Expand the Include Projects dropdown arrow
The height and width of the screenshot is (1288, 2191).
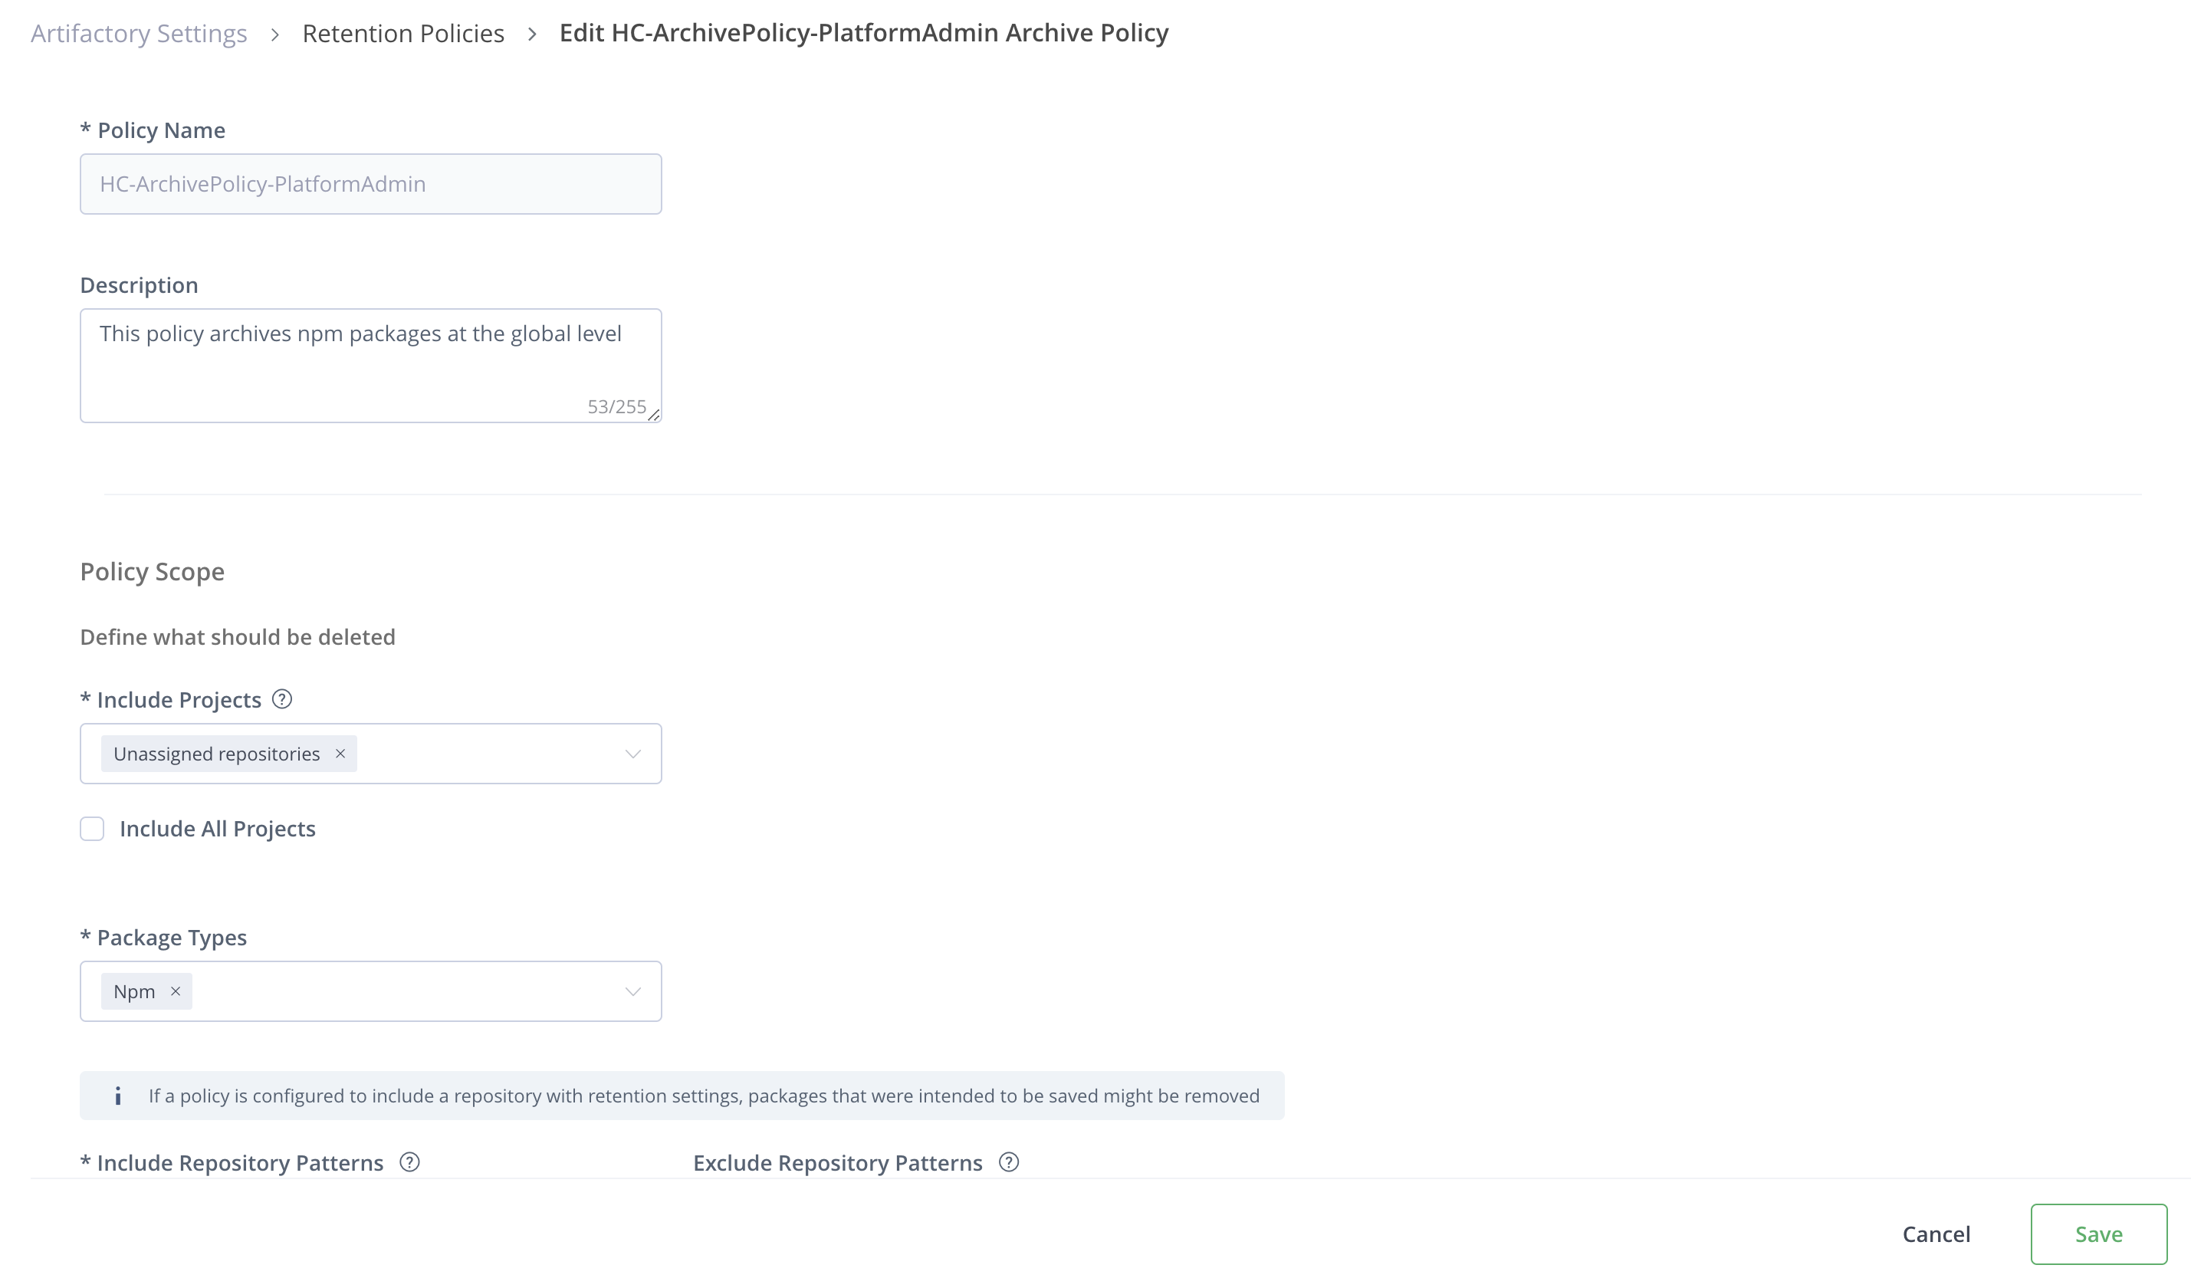click(633, 753)
